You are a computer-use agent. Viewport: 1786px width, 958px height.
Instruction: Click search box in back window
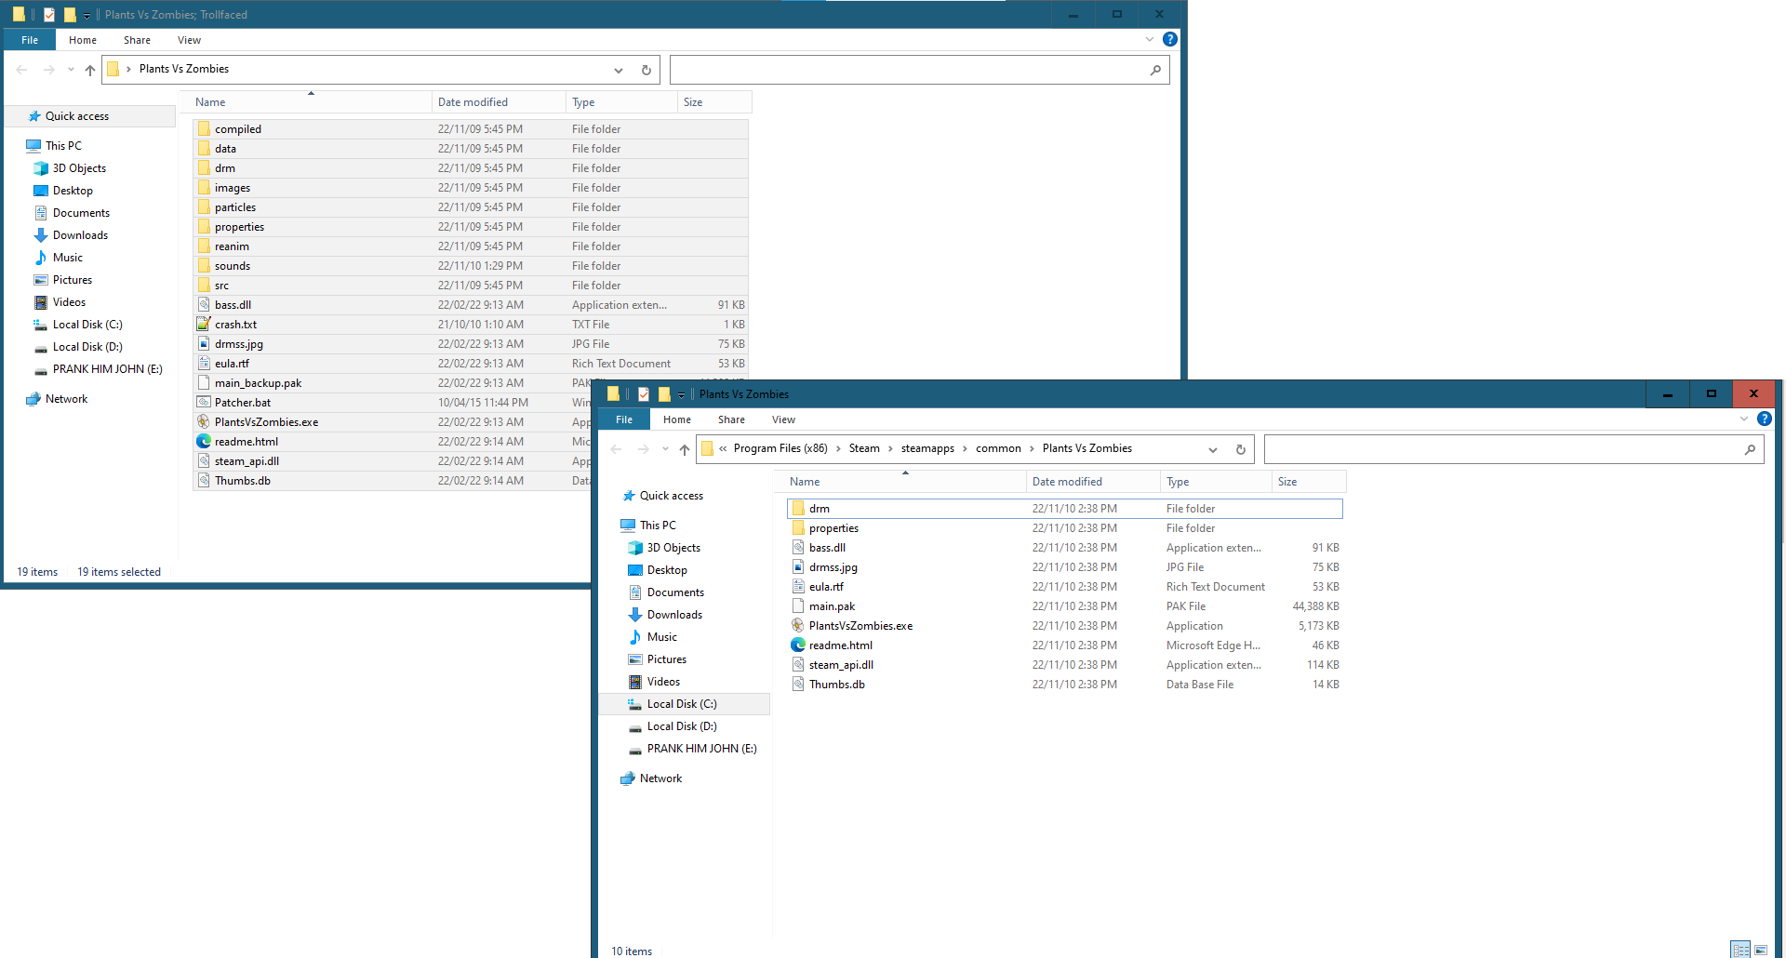919,70
